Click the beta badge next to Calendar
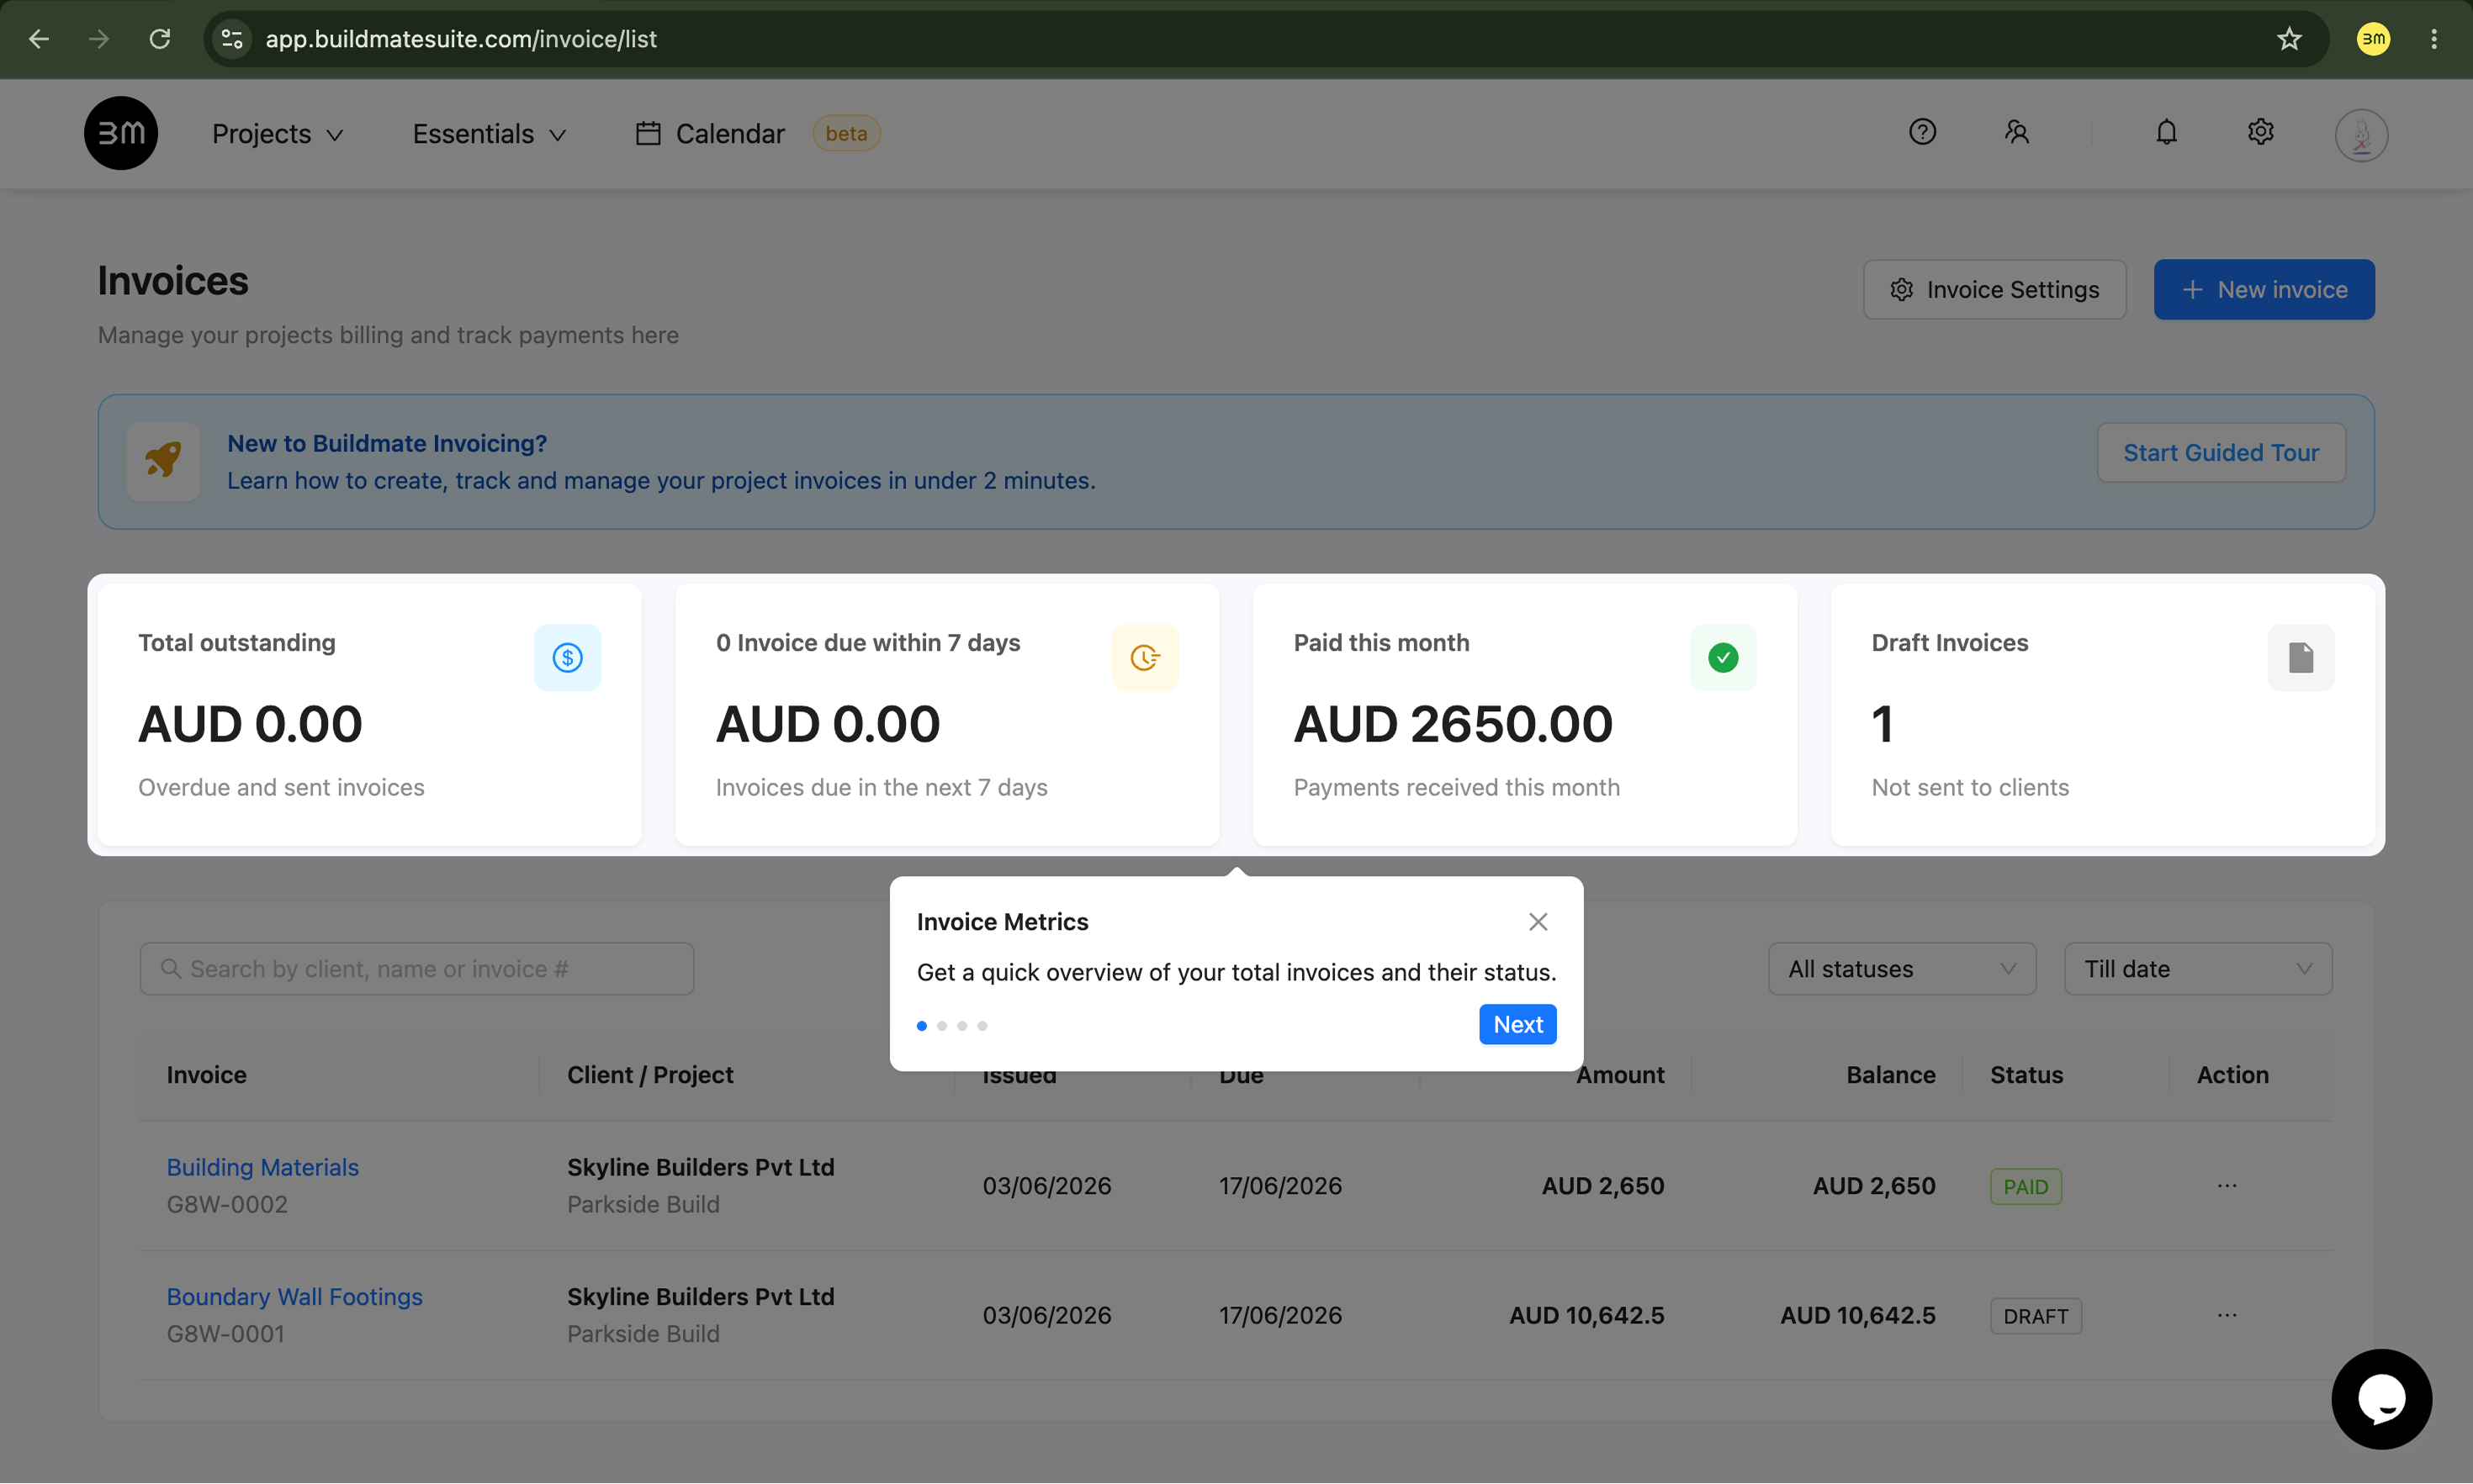 [845, 133]
